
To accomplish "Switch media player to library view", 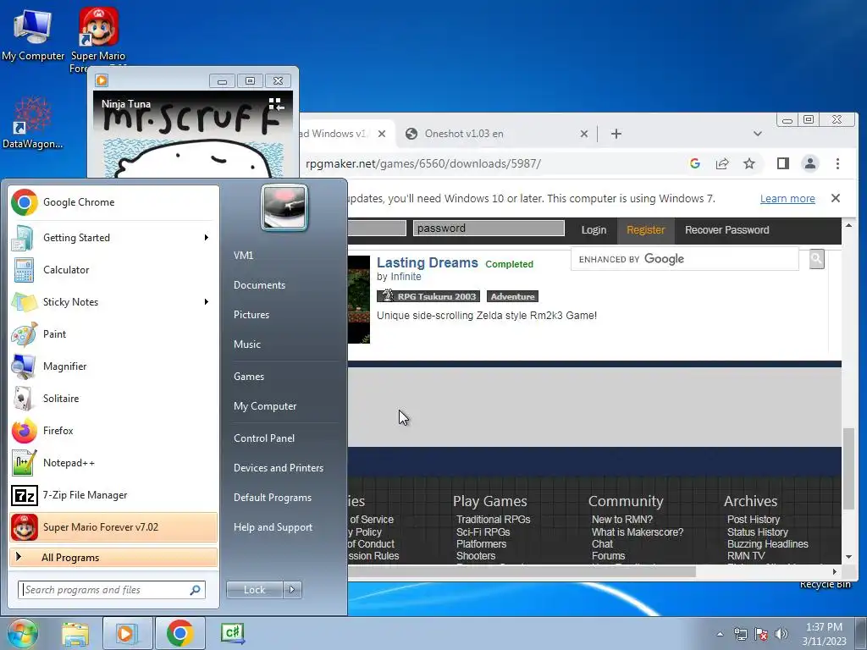I will click(276, 104).
